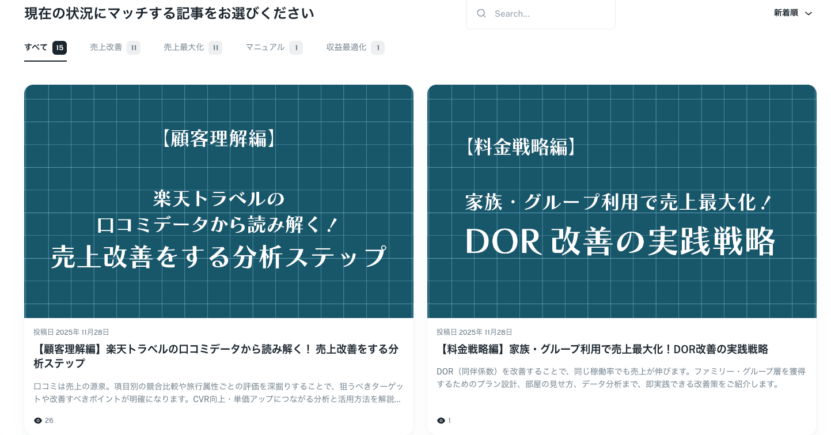Screen dimensions: 831x435
Task: Click the 家族・グループ利用で売上最大化 title link
Action: (602, 349)
